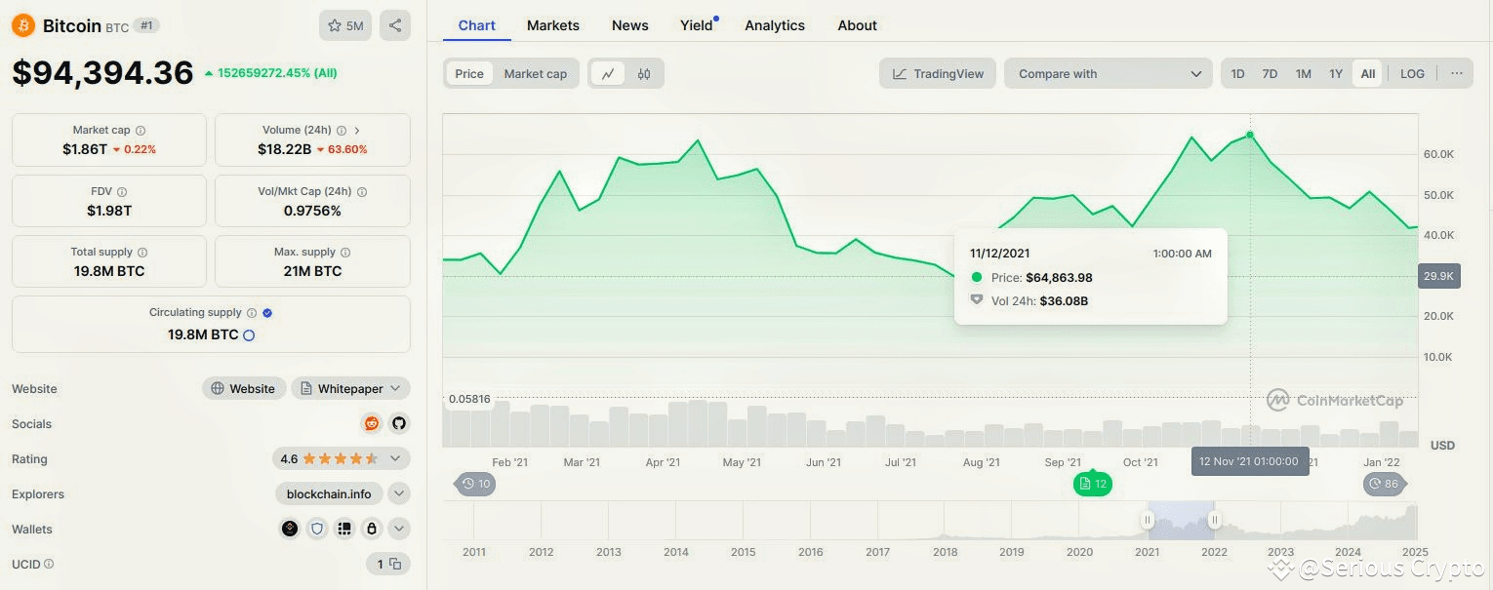Expand the Explorers chevron

(x=399, y=493)
